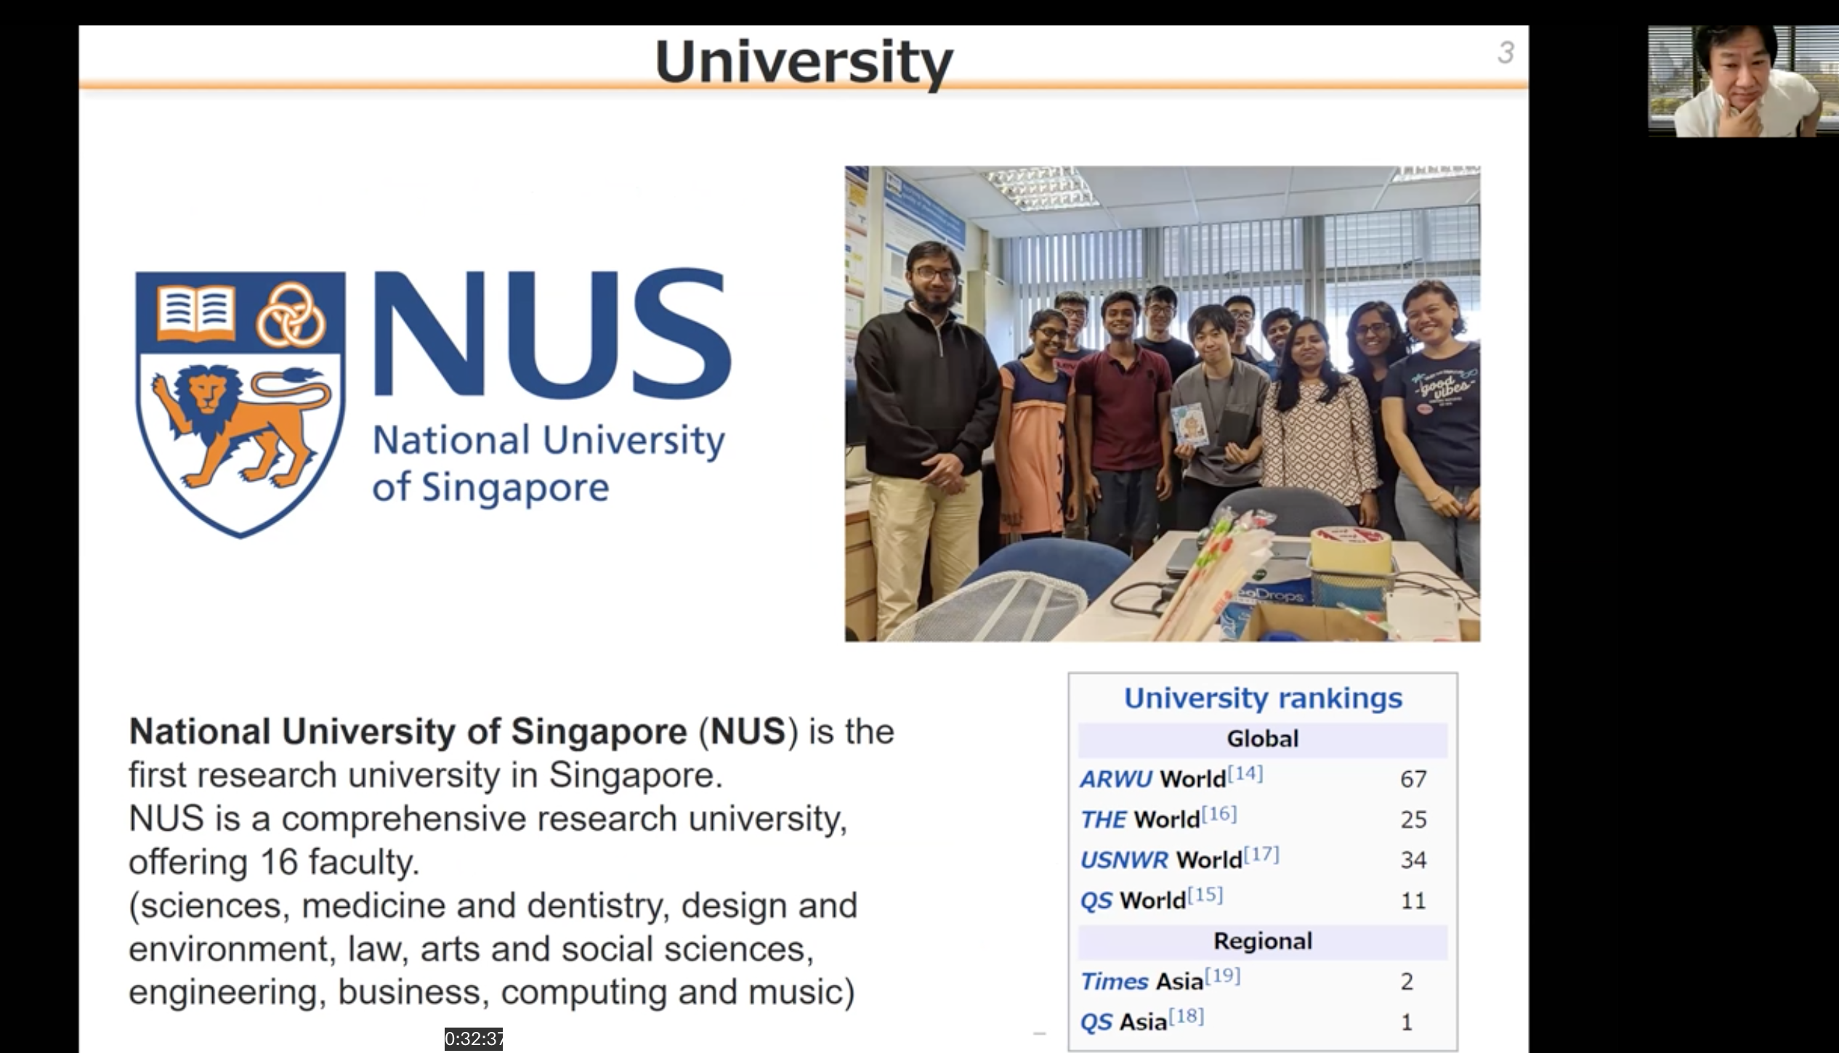Open the ARWU World ranking link
Viewport: 1839px width, 1053px height.
pyautogui.click(x=1116, y=779)
